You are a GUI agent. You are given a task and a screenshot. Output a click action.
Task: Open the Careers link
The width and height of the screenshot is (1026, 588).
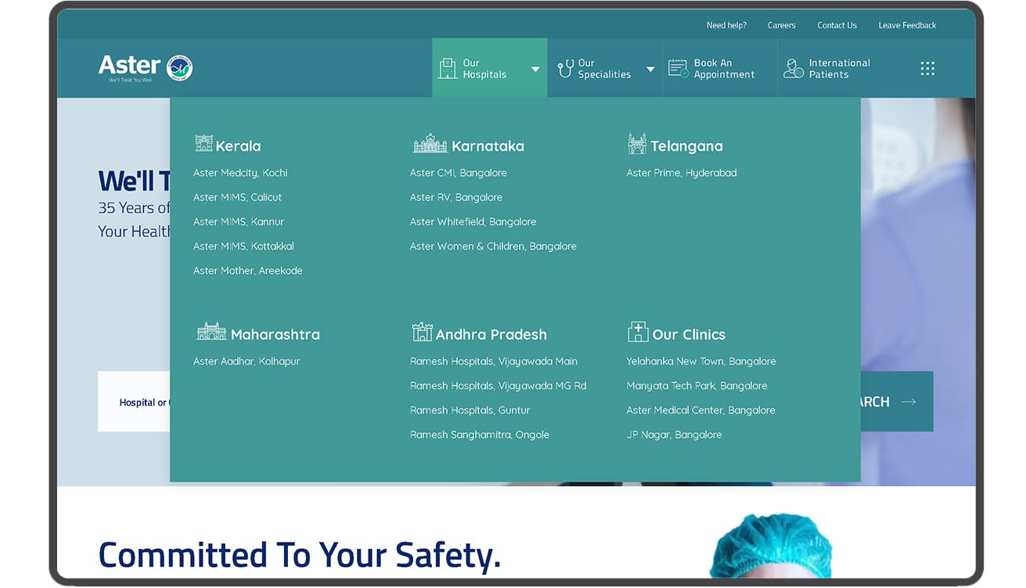point(781,25)
